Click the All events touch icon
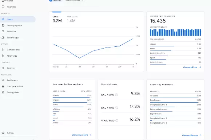This screenshot has height=140, width=211. (3, 56)
